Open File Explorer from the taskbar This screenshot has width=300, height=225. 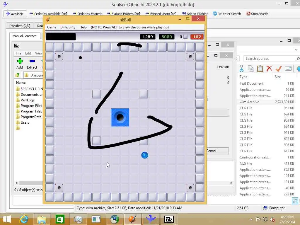pyautogui.click(x=42, y=219)
